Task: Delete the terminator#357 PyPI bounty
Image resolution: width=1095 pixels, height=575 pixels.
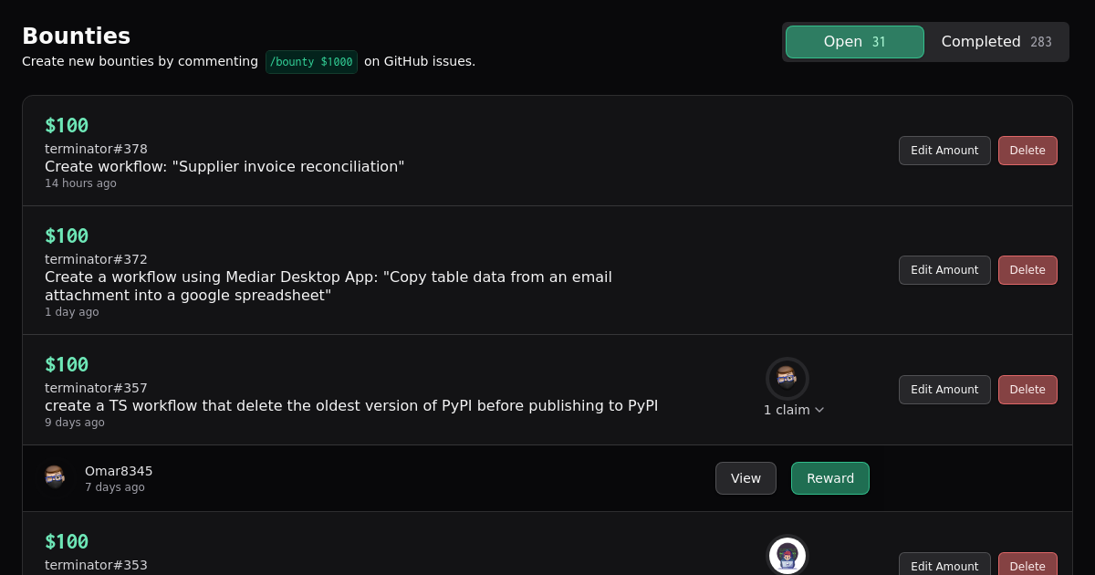Action: pyautogui.click(x=1027, y=390)
